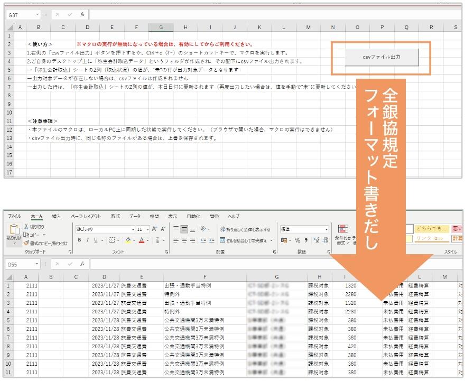
Task: Toggle 折り返して全体を表示する wrap text
Action: click(x=245, y=229)
